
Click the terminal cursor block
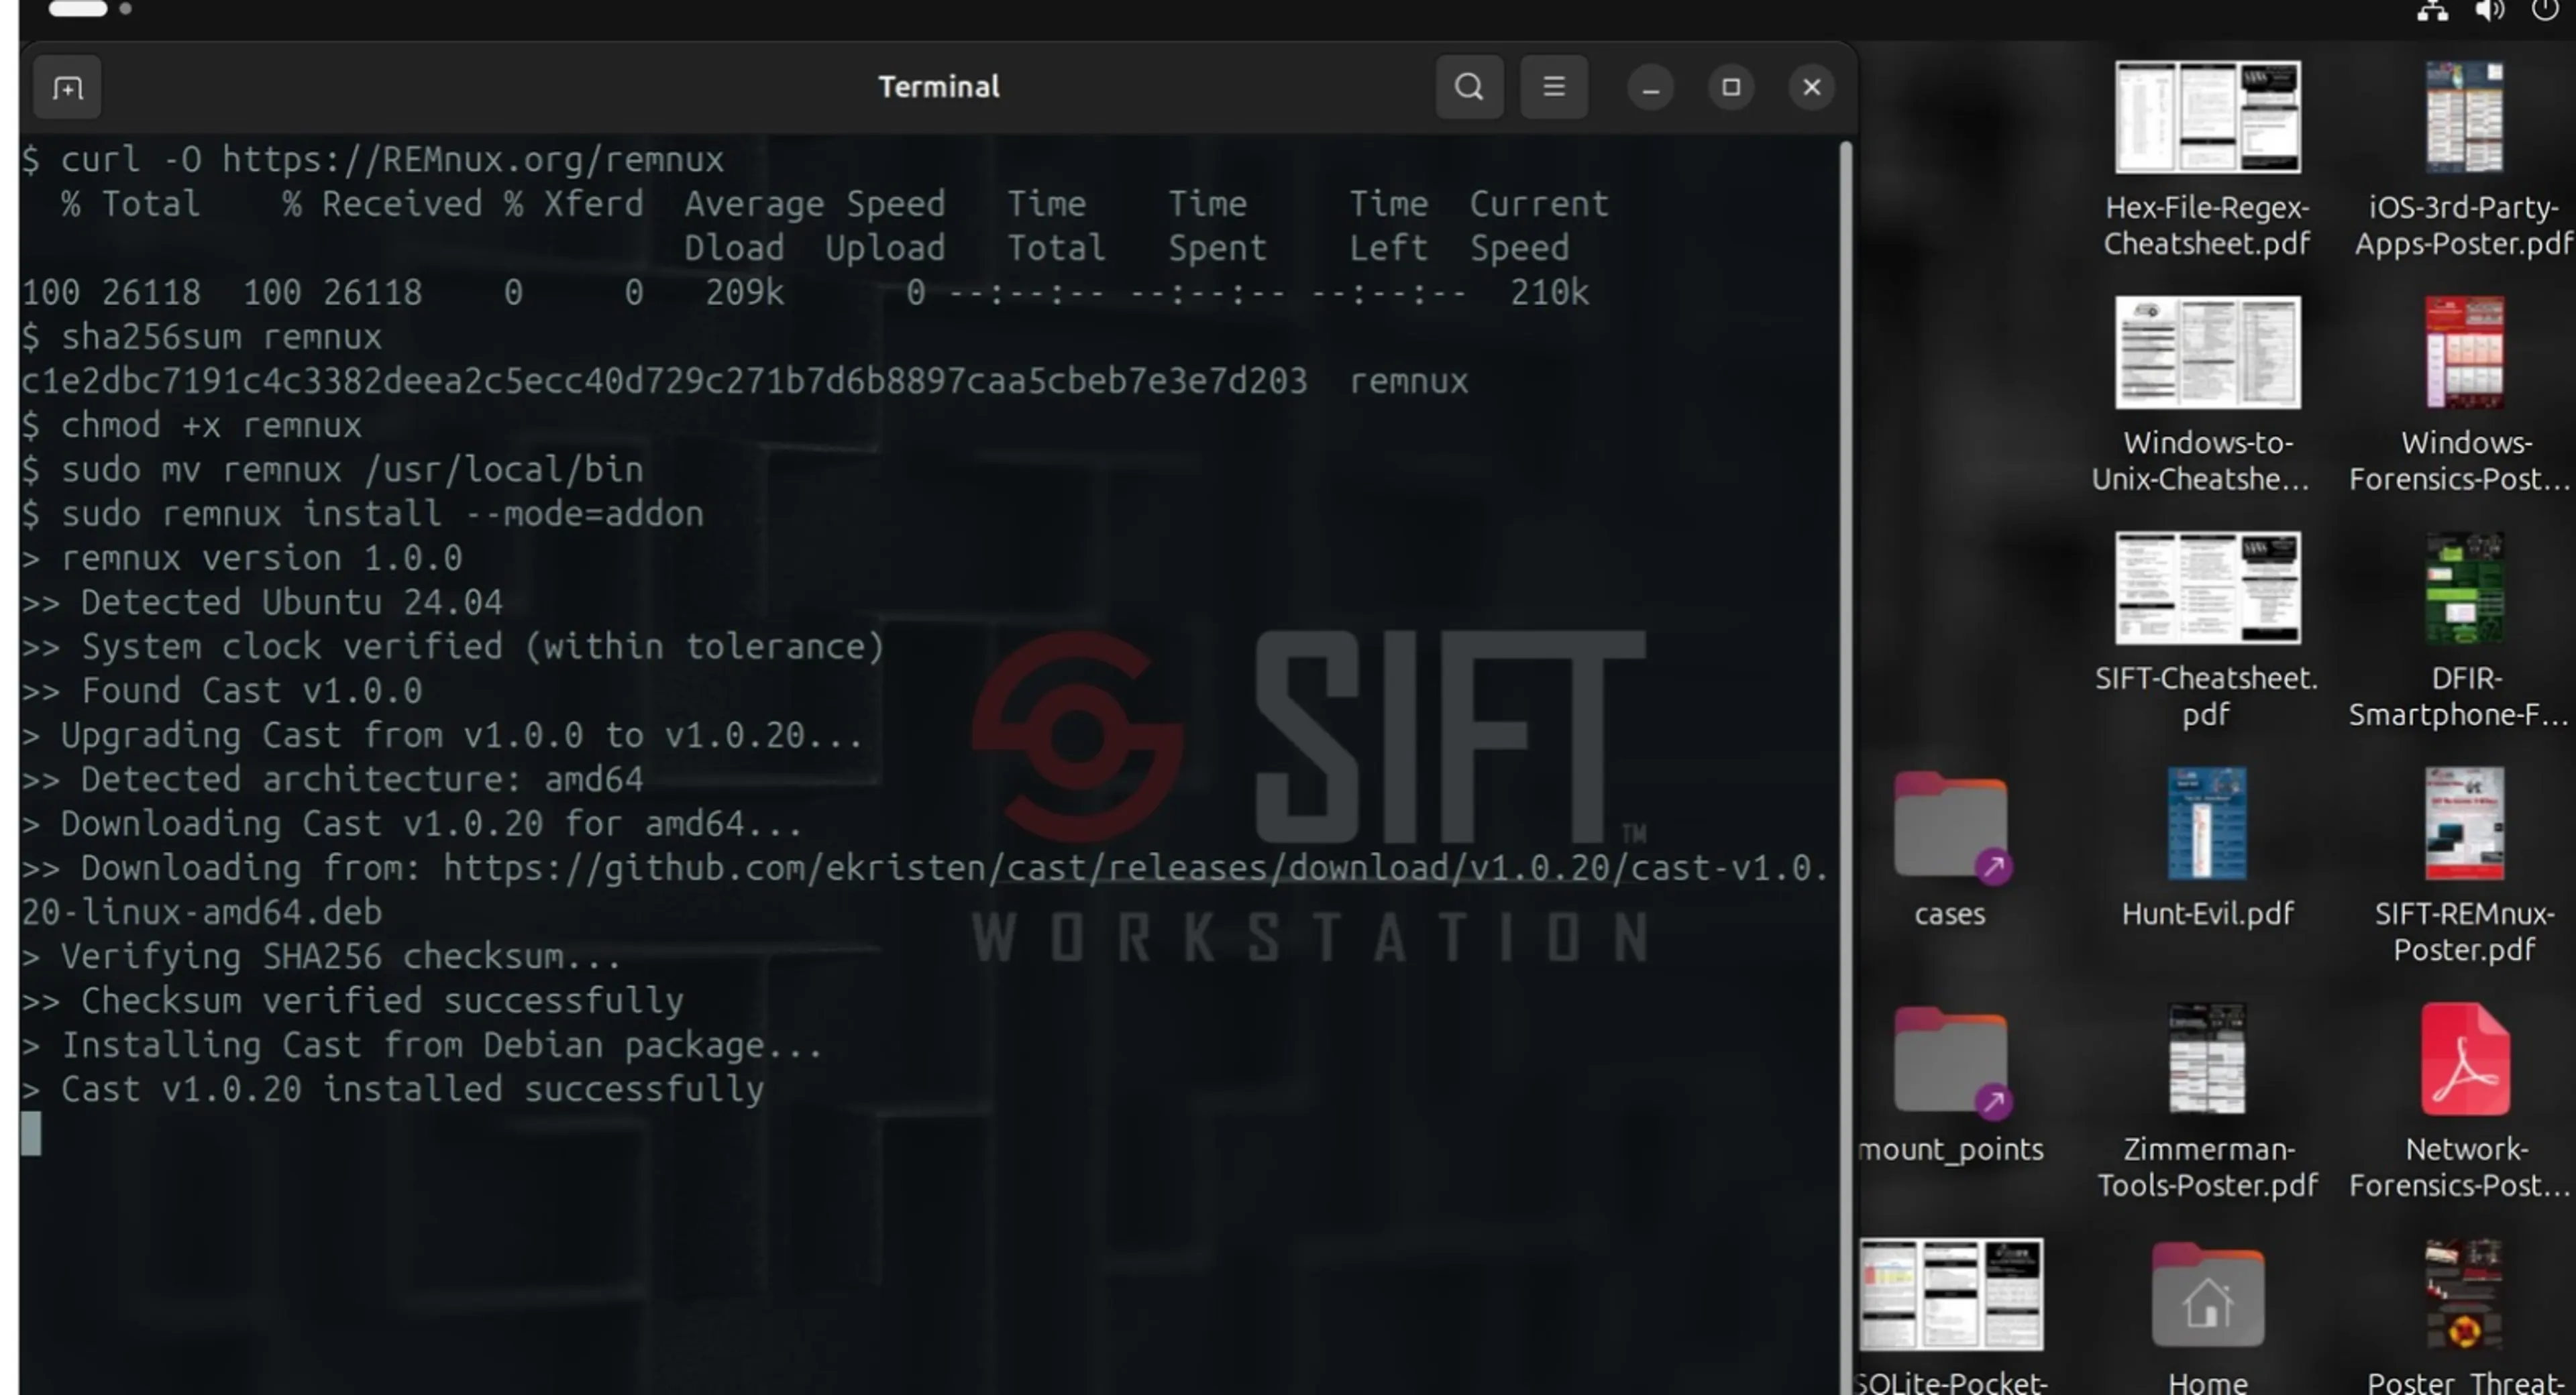point(31,1133)
